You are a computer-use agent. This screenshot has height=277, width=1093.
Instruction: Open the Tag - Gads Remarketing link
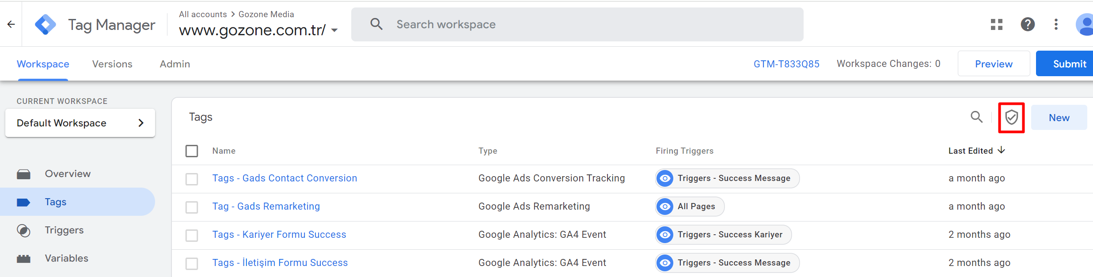[x=266, y=207]
